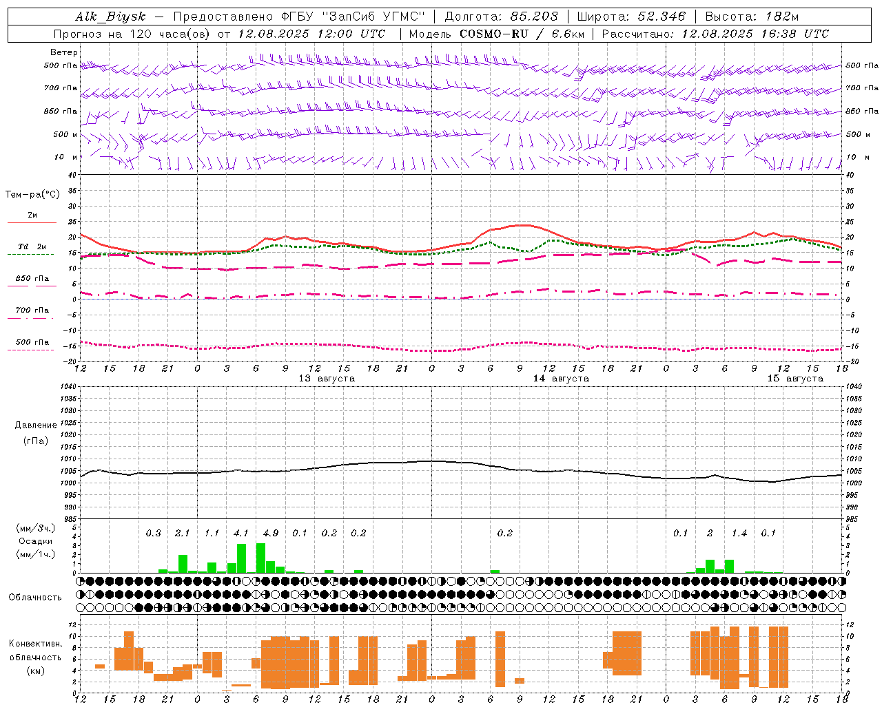
Task: Click the 0.3 precipitation value
Action: 153,533
